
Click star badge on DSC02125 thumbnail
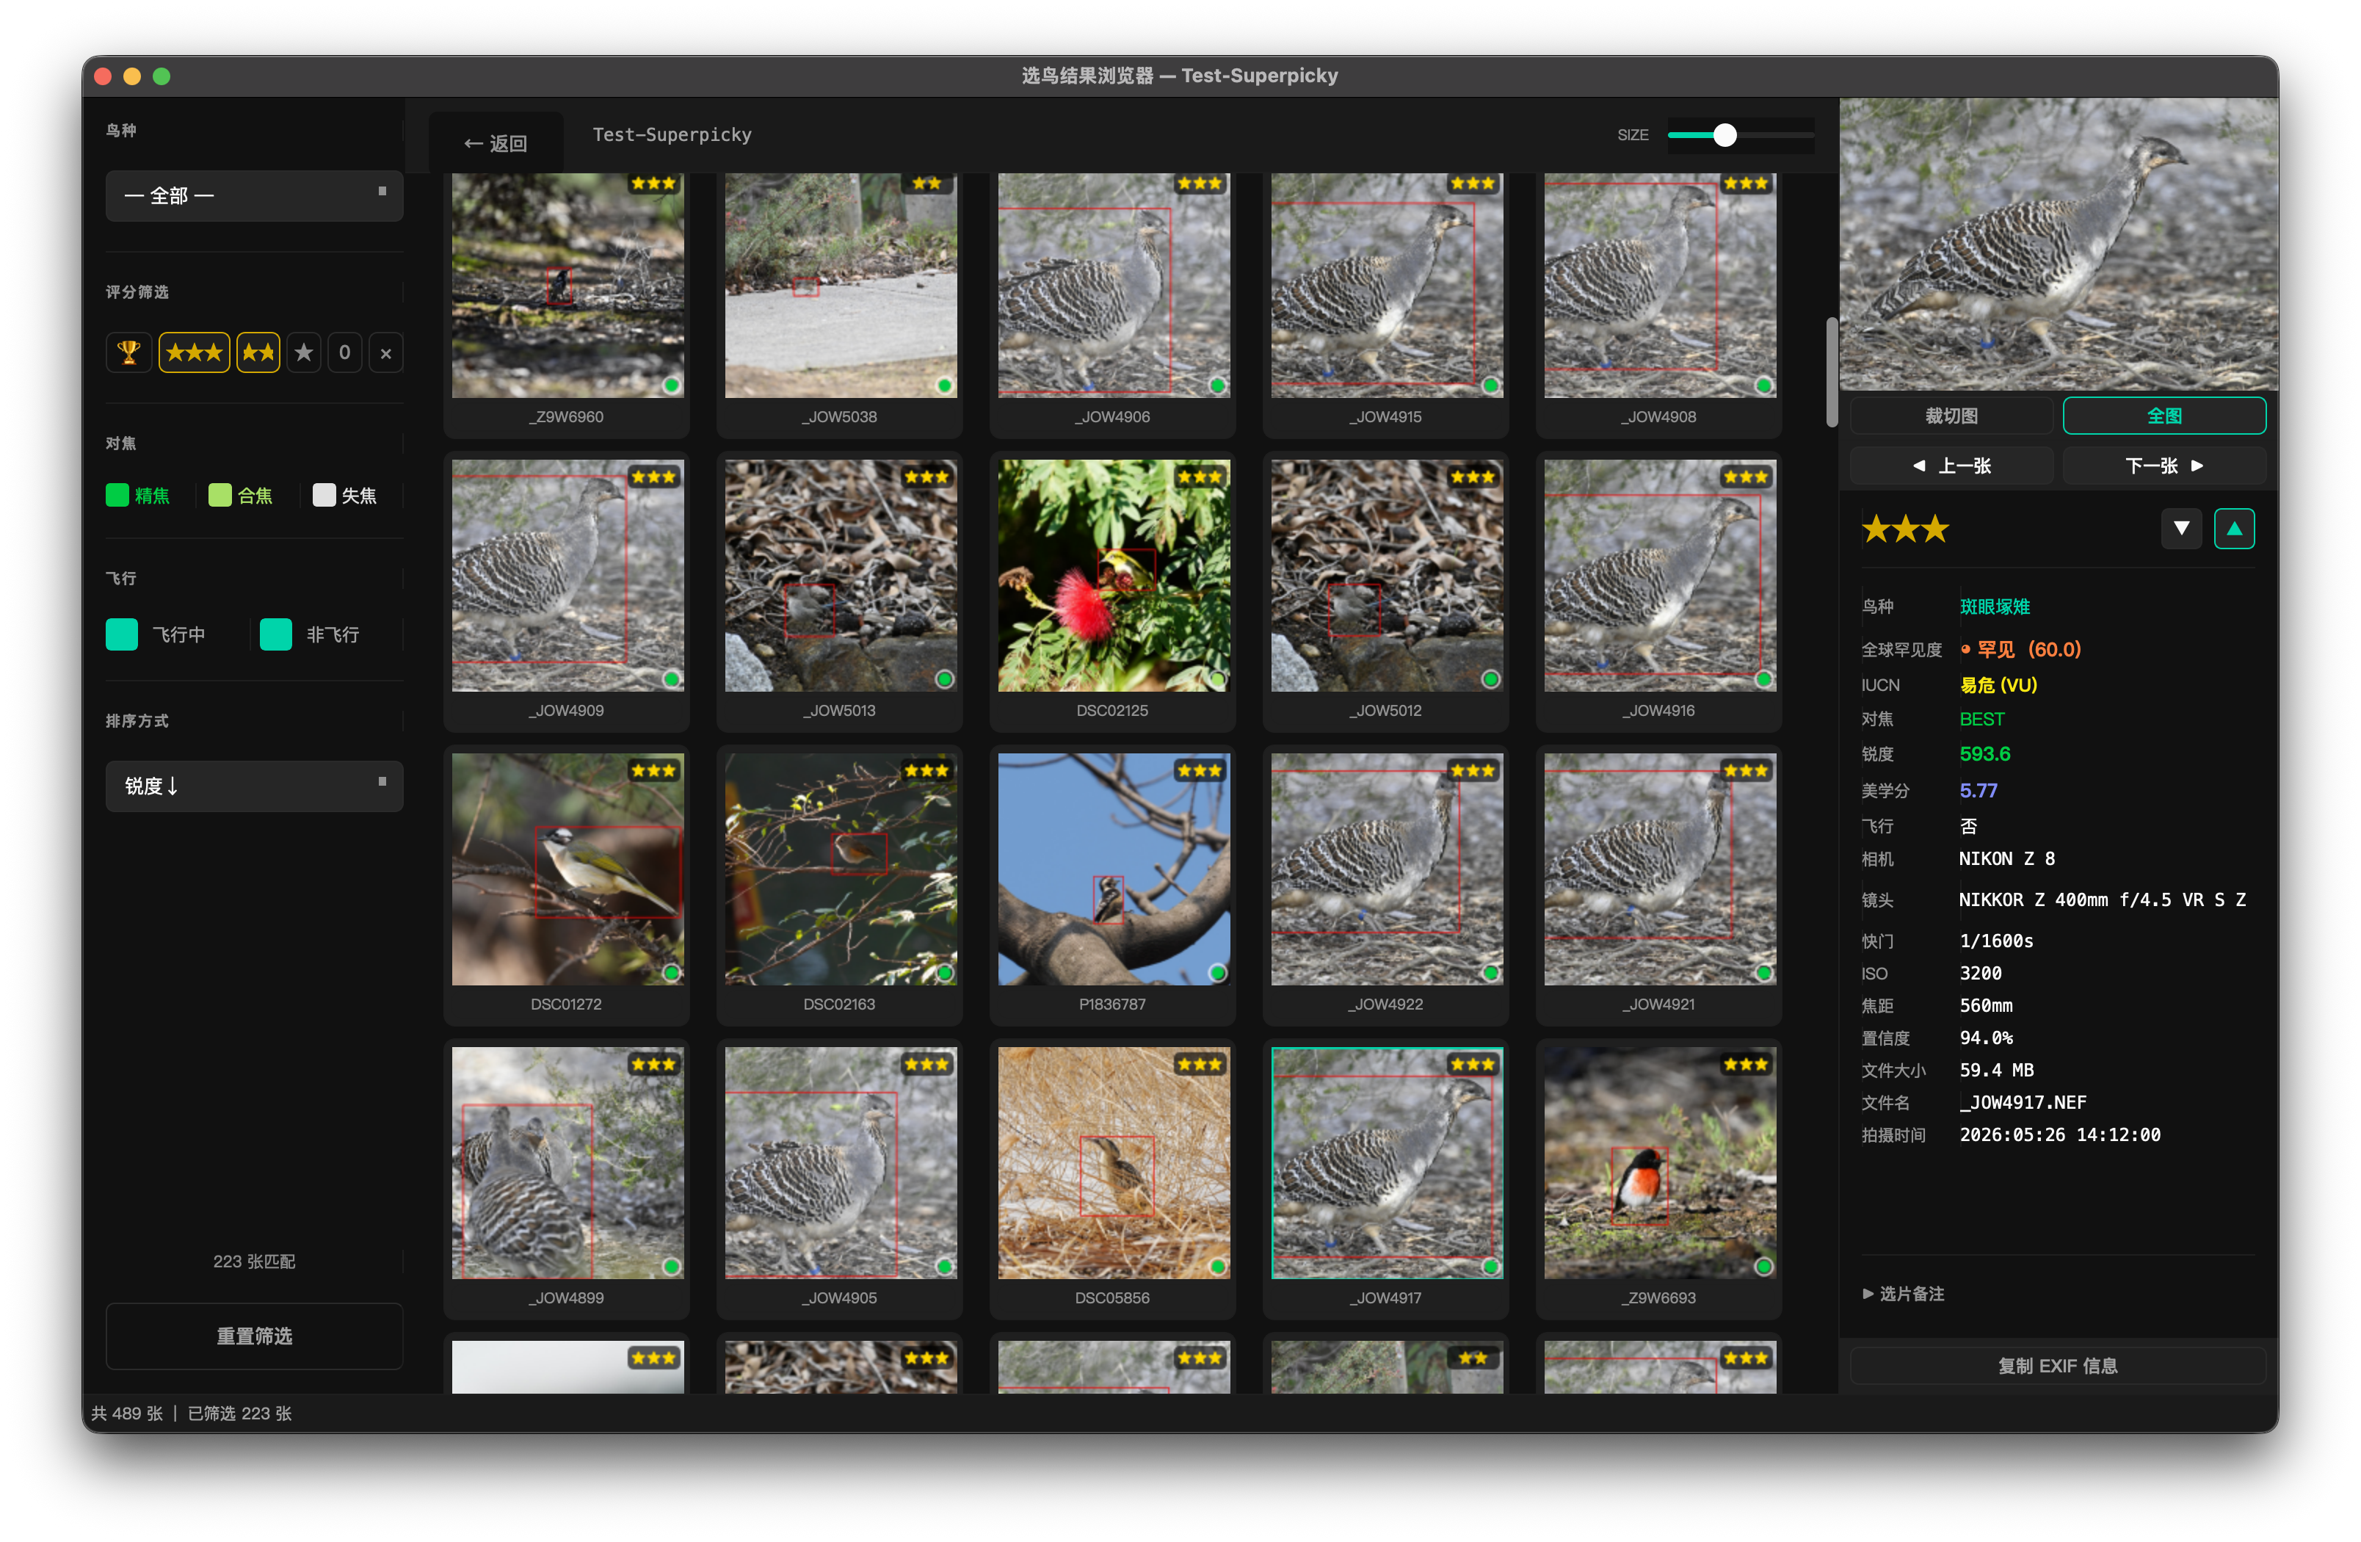click(1200, 477)
